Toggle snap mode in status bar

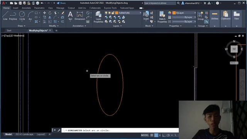coord(156,135)
